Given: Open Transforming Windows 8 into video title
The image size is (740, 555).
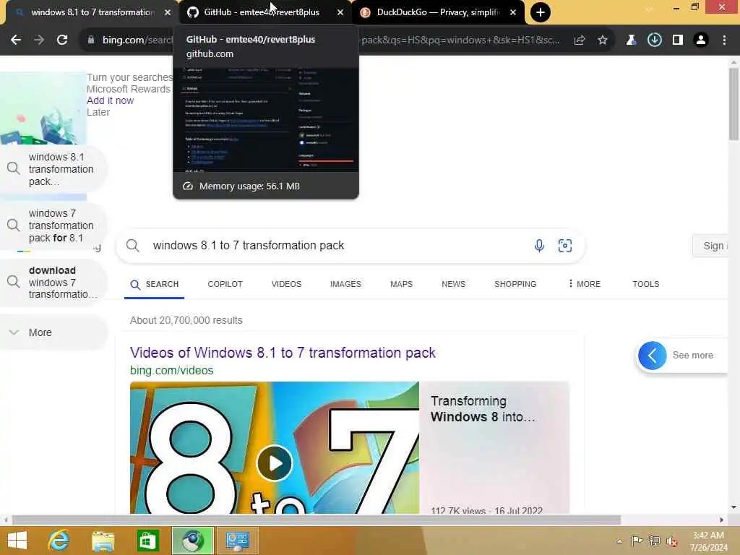Looking at the screenshot, I should click(483, 409).
